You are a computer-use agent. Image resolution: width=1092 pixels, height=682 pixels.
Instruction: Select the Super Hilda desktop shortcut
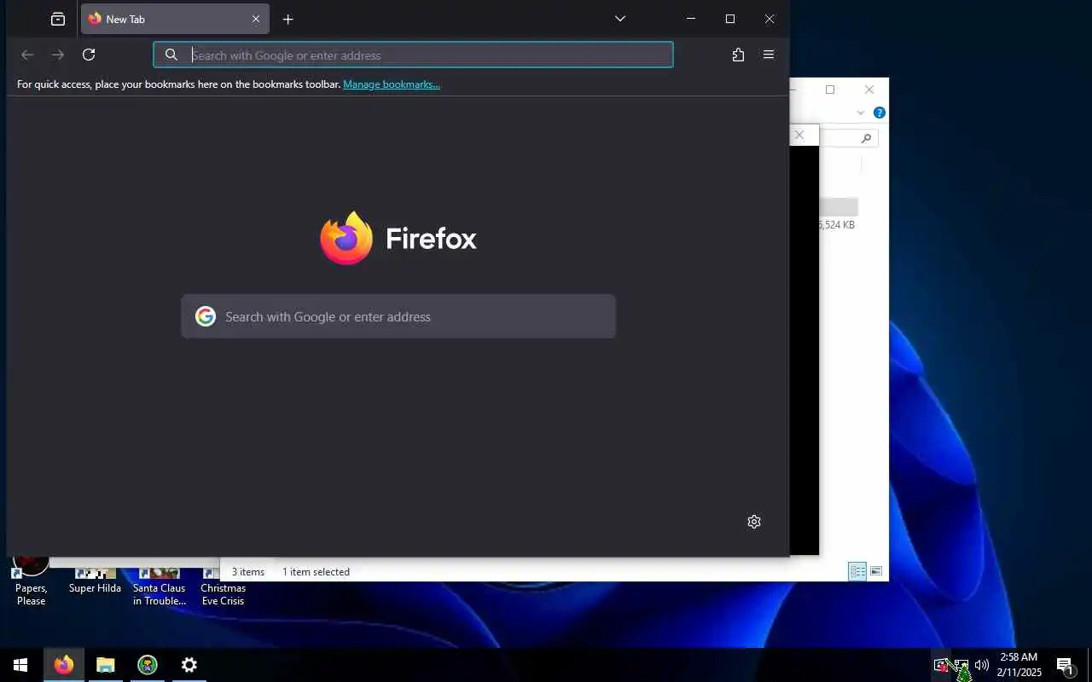click(95, 581)
